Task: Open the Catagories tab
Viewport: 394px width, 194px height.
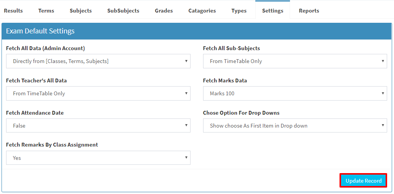Action: click(x=202, y=11)
